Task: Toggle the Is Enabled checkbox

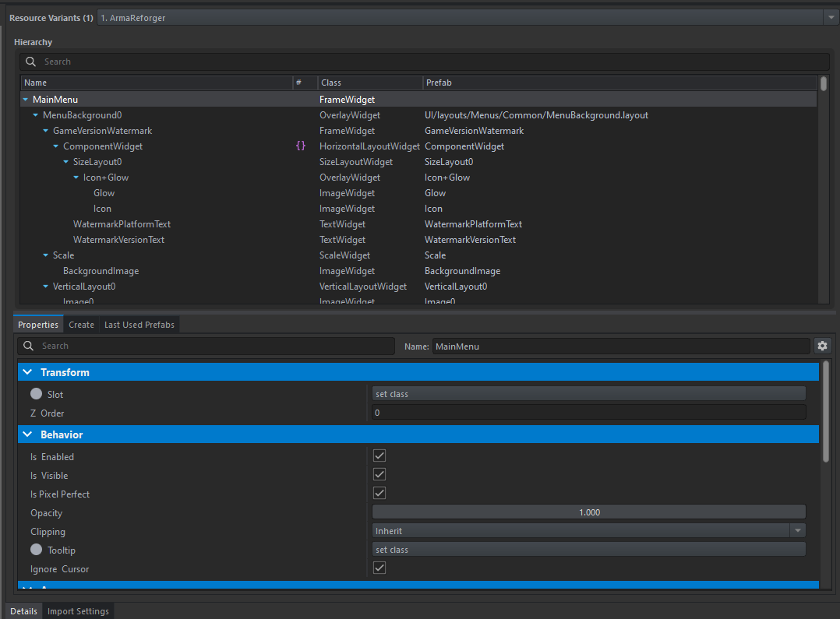Action: (x=379, y=455)
